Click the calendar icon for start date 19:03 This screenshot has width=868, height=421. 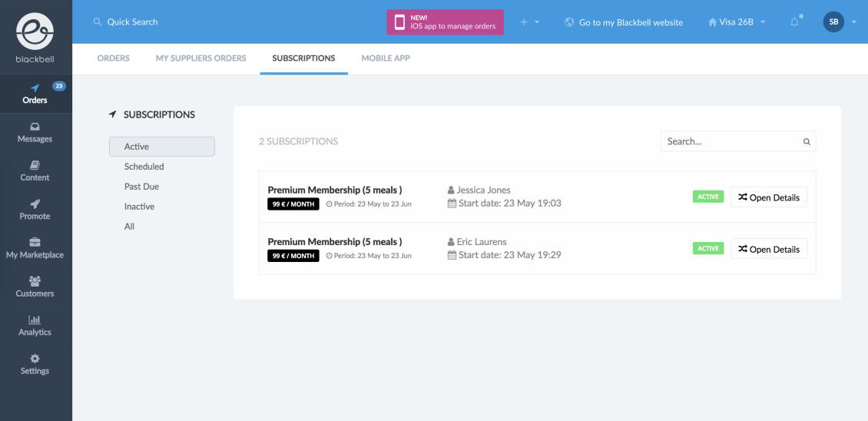452,204
